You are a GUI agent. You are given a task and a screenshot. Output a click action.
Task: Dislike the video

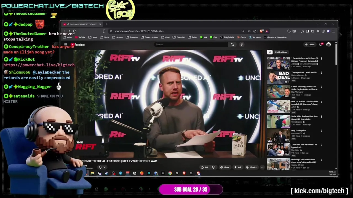213,167
